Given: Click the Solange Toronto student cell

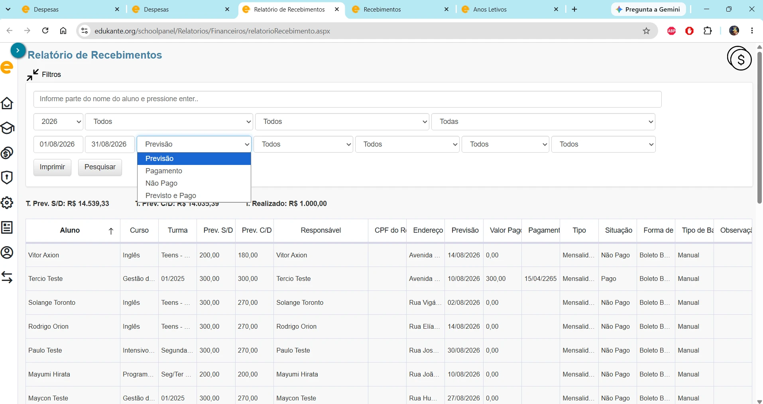Looking at the screenshot, I should (73, 303).
